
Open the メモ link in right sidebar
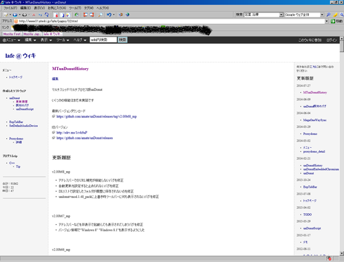pyautogui.click(x=305, y=242)
